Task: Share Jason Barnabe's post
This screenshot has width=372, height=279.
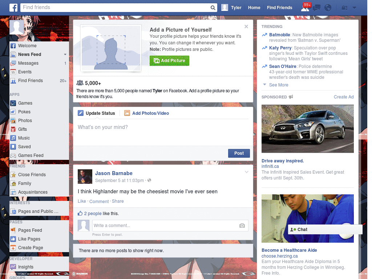Action: pyautogui.click(x=118, y=201)
